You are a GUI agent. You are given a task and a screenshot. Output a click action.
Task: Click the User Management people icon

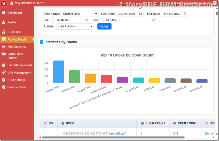coord(4,65)
